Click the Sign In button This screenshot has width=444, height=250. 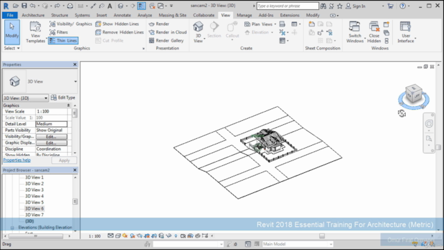[x=356, y=6]
